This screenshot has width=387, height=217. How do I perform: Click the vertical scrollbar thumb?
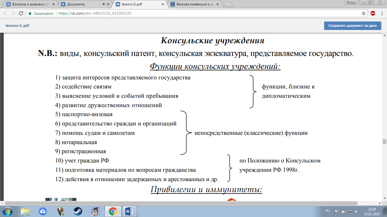pos(384,142)
